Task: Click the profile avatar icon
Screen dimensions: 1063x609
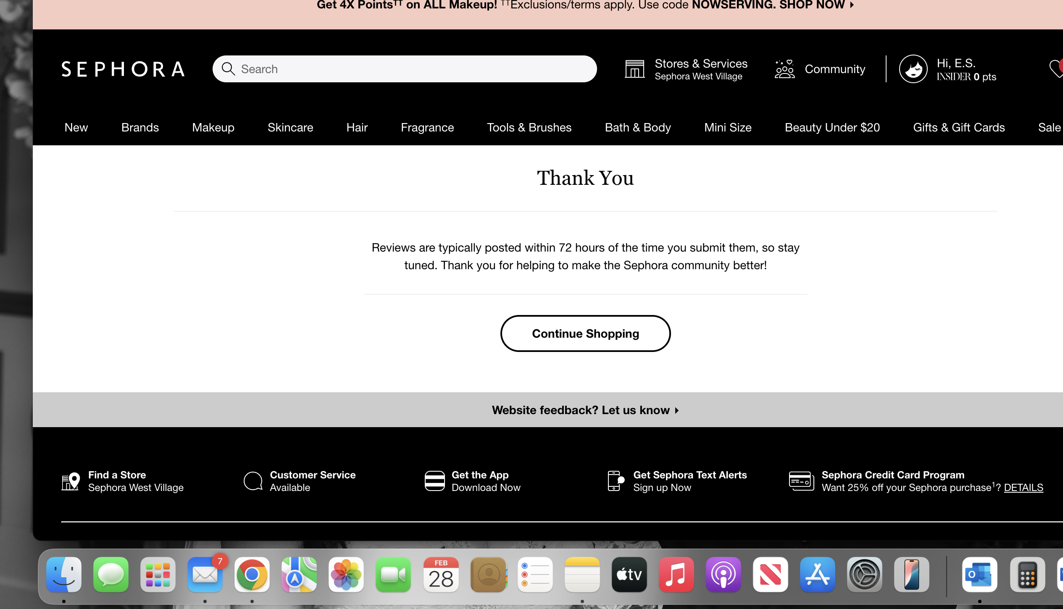Action: (913, 69)
